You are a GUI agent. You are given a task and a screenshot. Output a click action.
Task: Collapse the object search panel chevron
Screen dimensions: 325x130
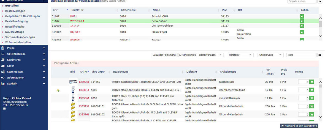(x=320, y=1)
